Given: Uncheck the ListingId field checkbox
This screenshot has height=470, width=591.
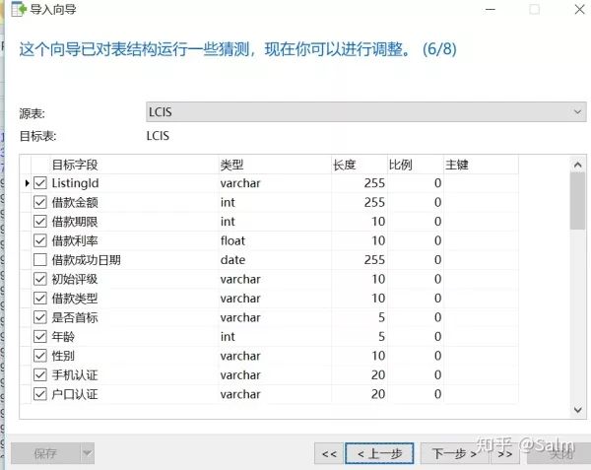Looking at the screenshot, I should click(40, 183).
